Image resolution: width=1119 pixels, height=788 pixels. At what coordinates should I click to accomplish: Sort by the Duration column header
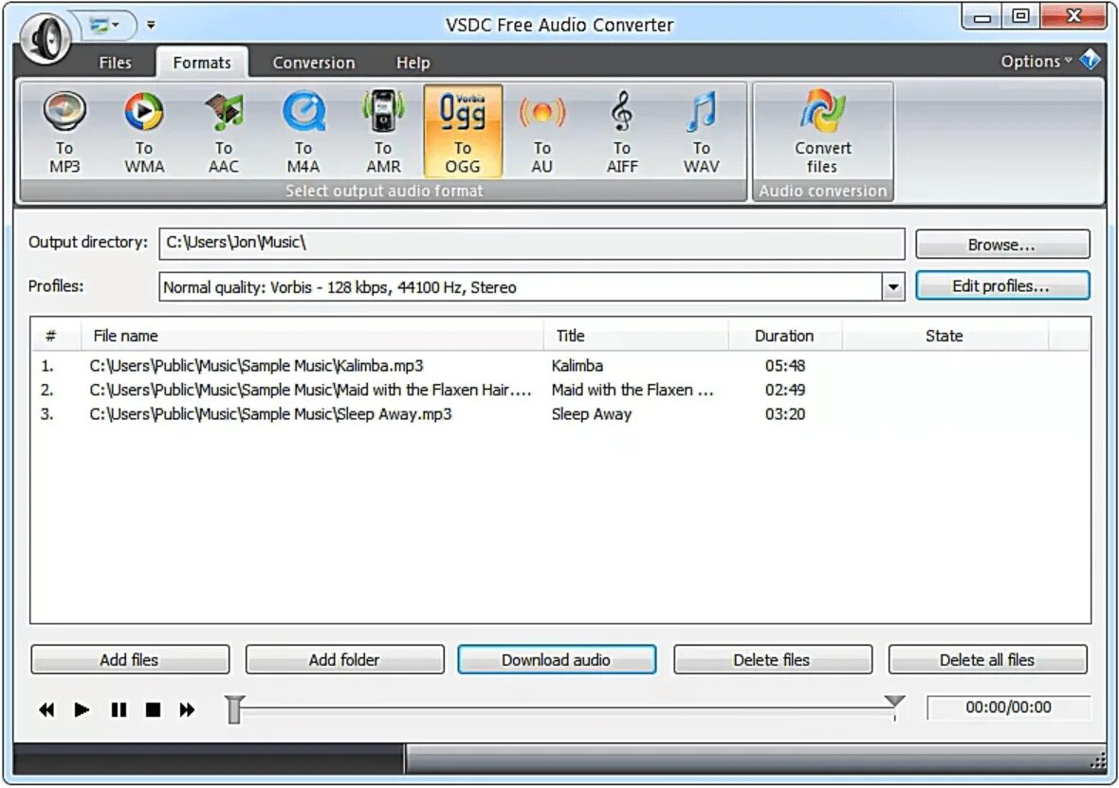coord(785,336)
